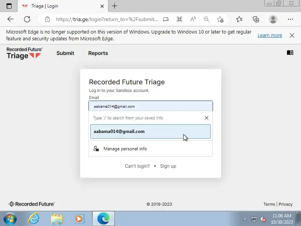Click the Recorded Future Triage logo
This screenshot has height=226, width=301.
coord(24,53)
